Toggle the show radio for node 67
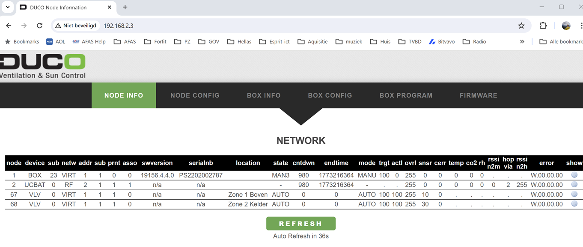The width and height of the screenshot is (583, 247). pyautogui.click(x=574, y=194)
